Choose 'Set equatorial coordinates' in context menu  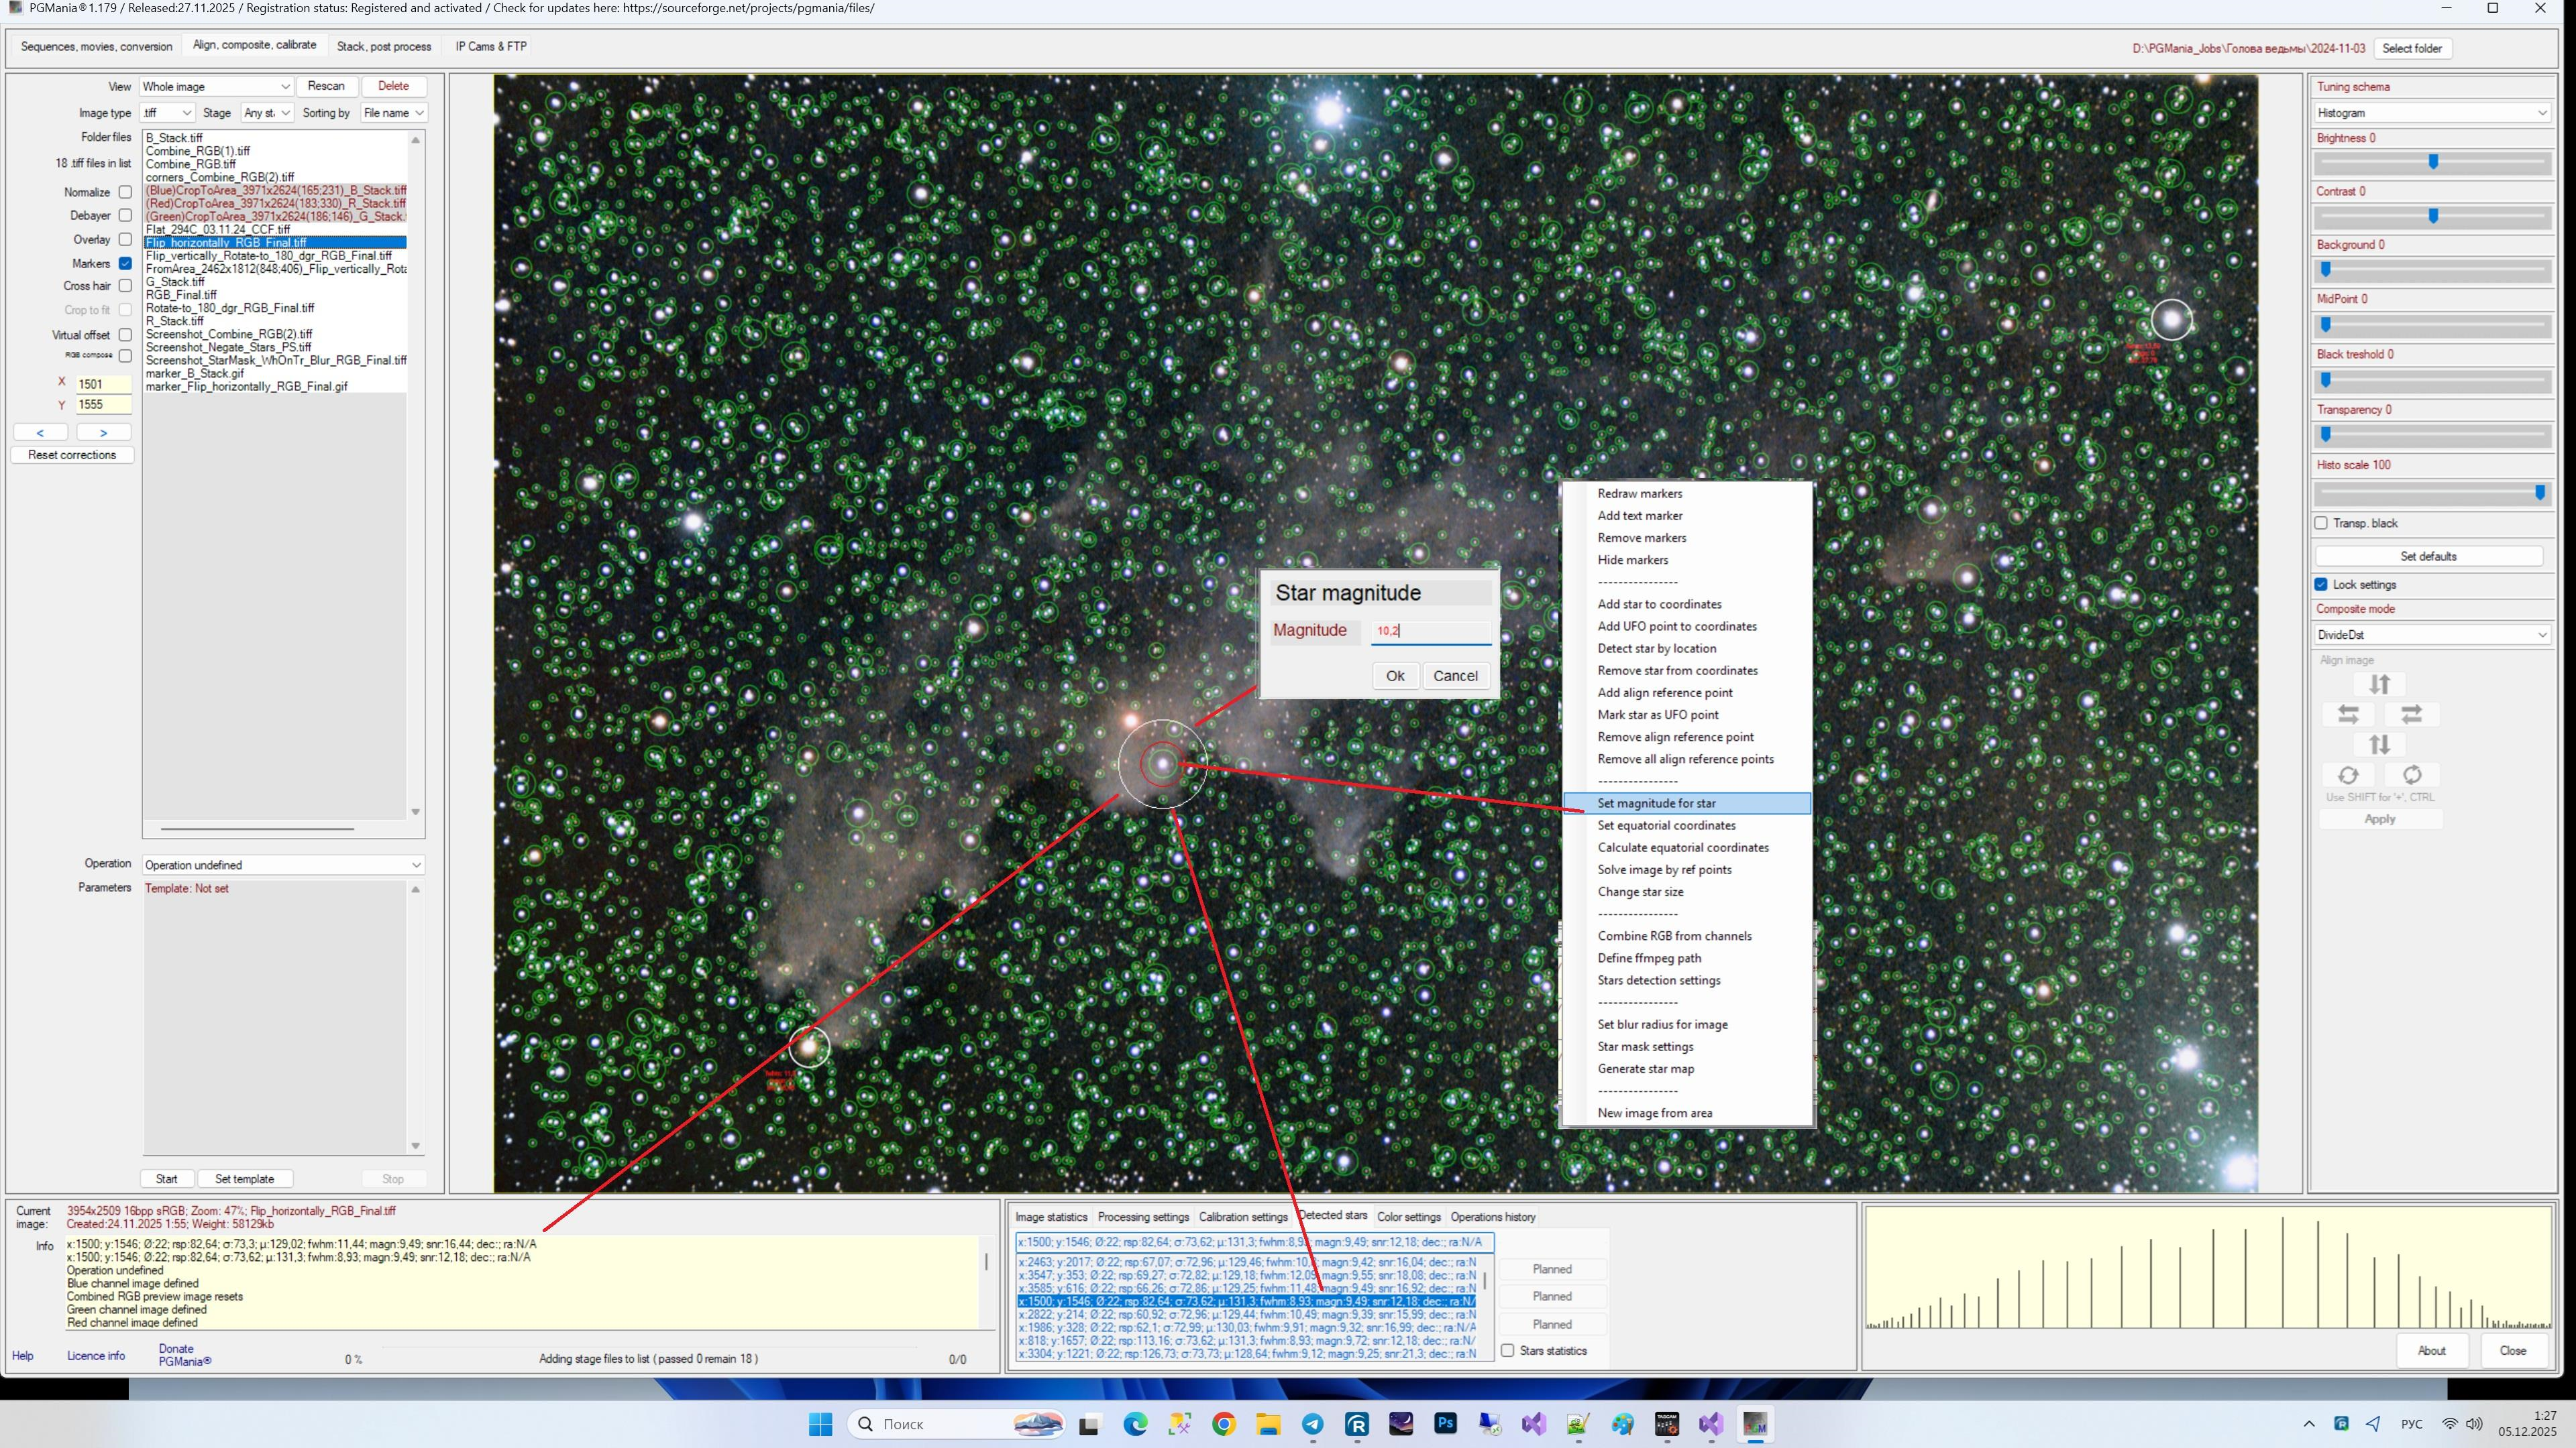(1666, 825)
